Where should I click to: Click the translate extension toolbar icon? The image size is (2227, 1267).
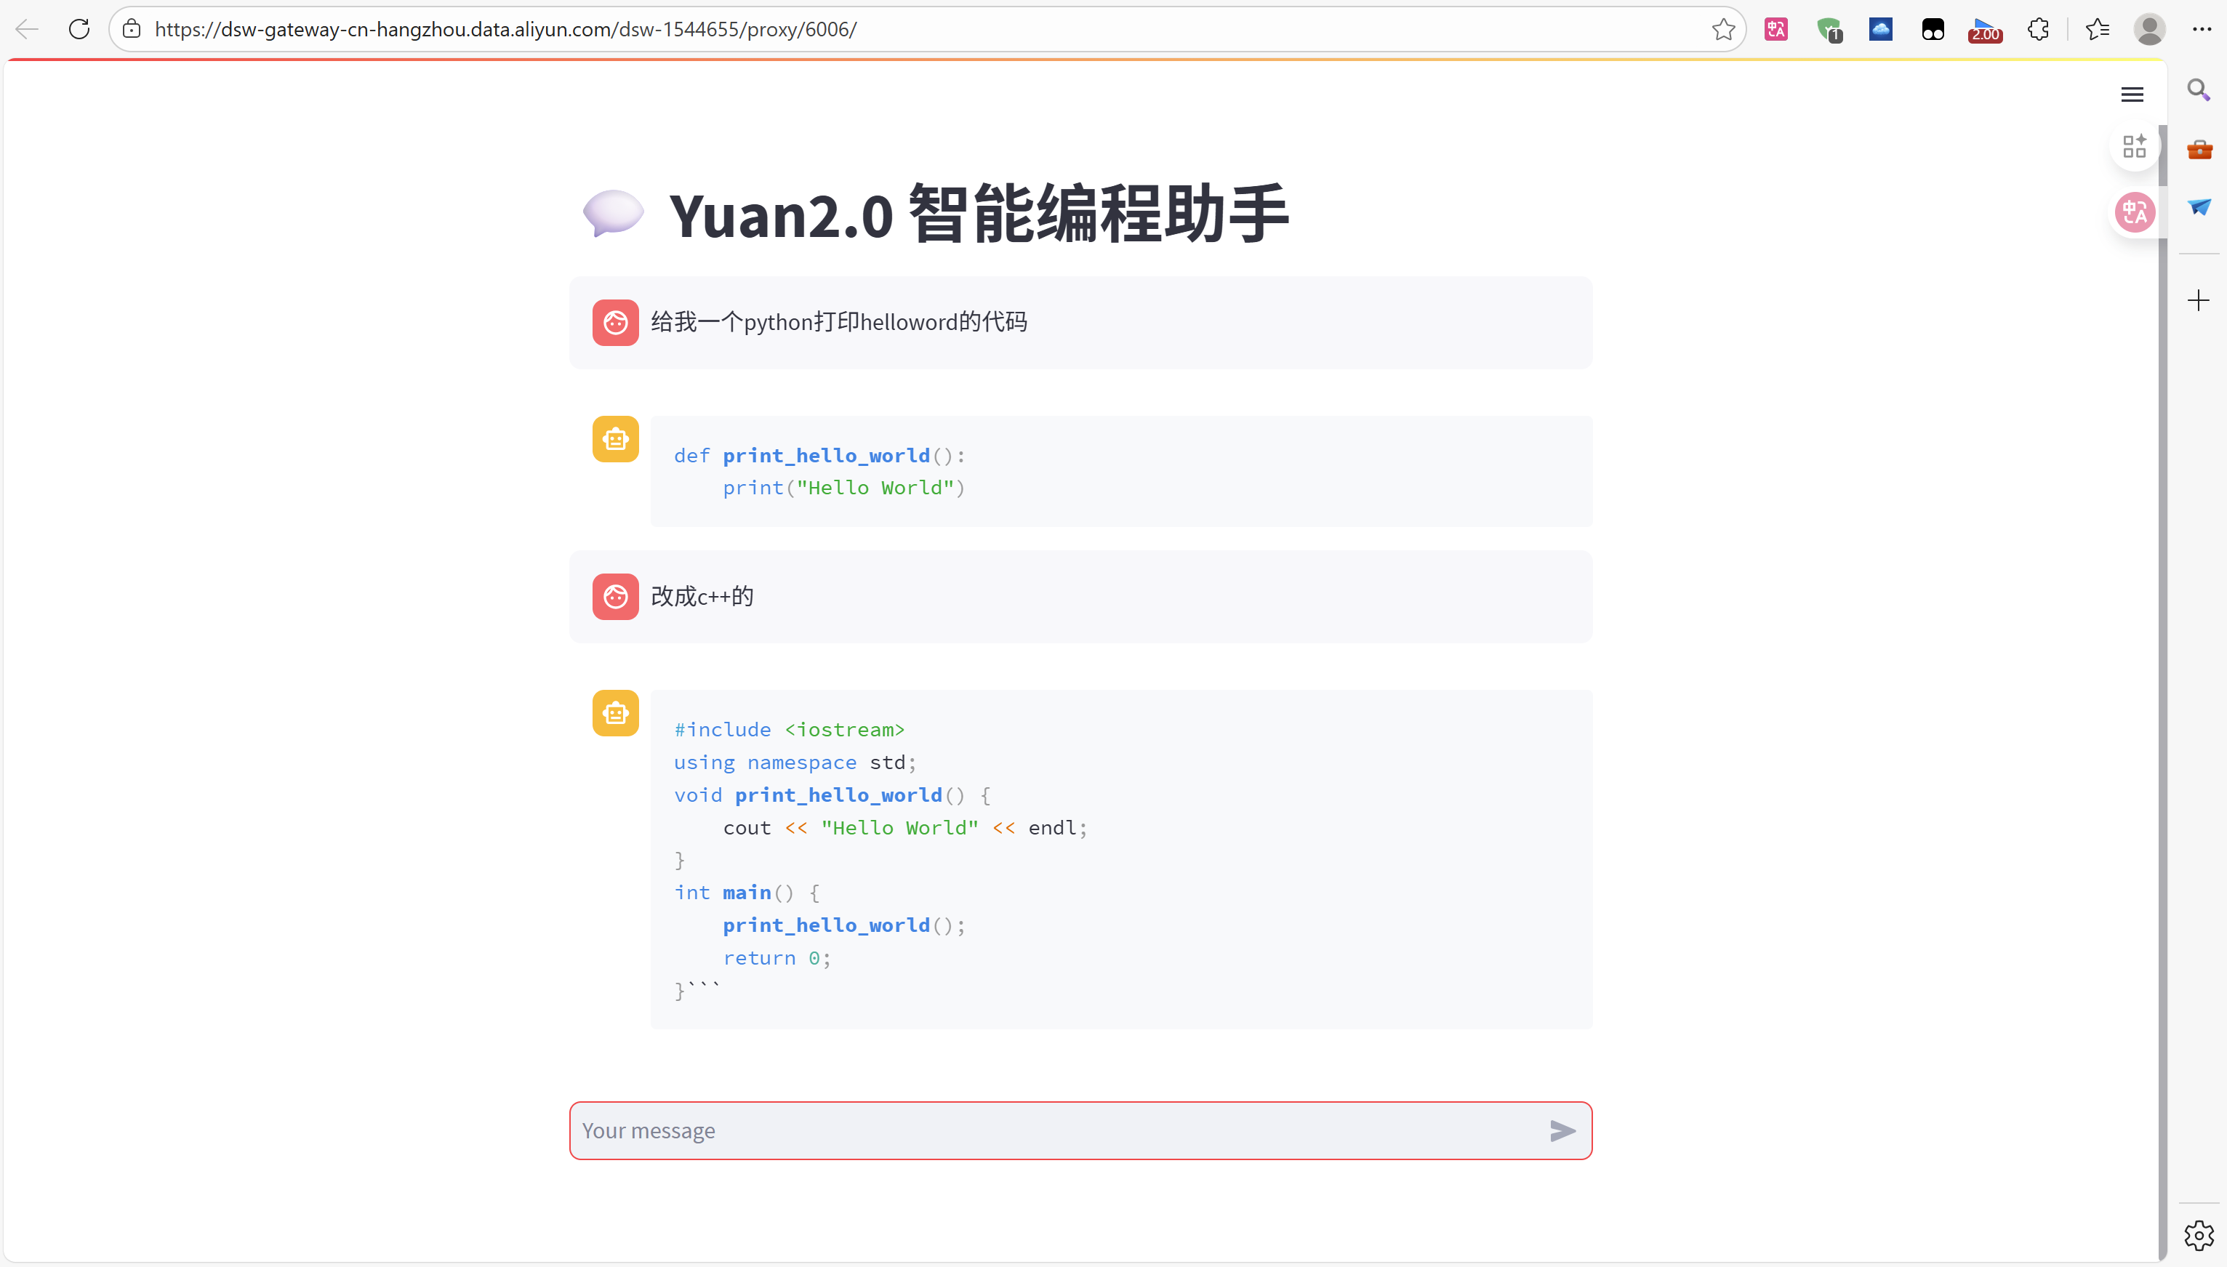pyautogui.click(x=1775, y=29)
